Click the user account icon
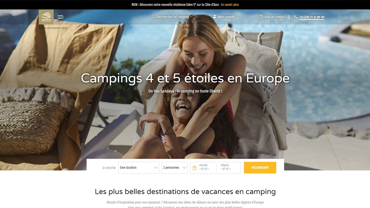370x208 pixels. pyautogui.click(x=214, y=17)
